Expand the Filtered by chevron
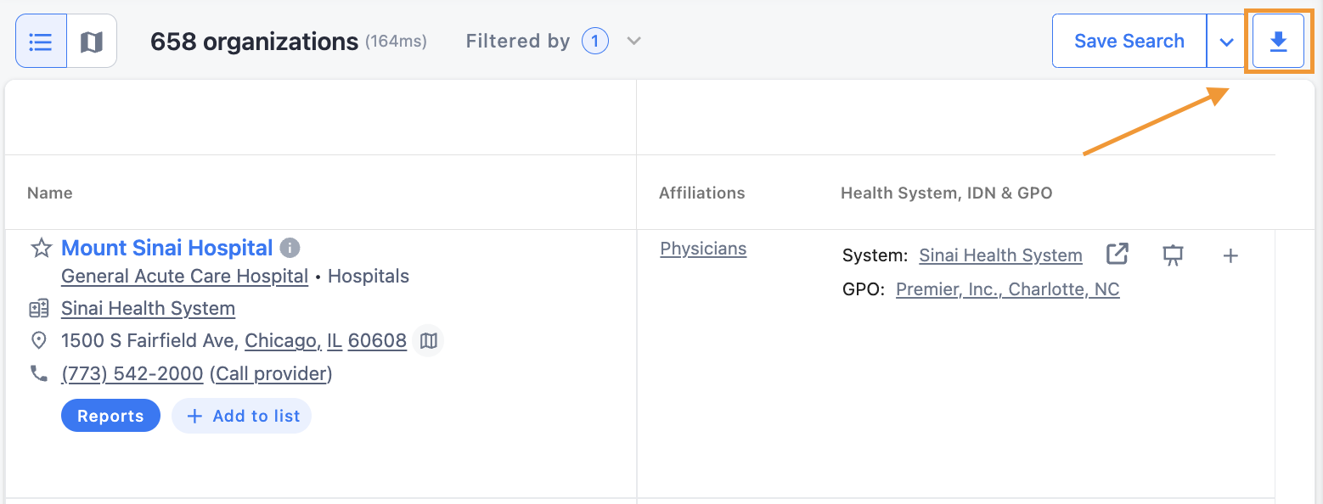This screenshot has width=1323, height=504. pos(633,41)
